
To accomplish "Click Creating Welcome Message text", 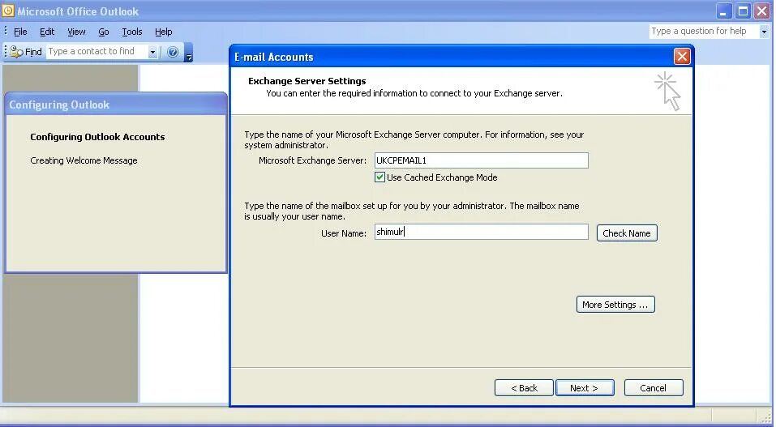I will pos(84,160).
